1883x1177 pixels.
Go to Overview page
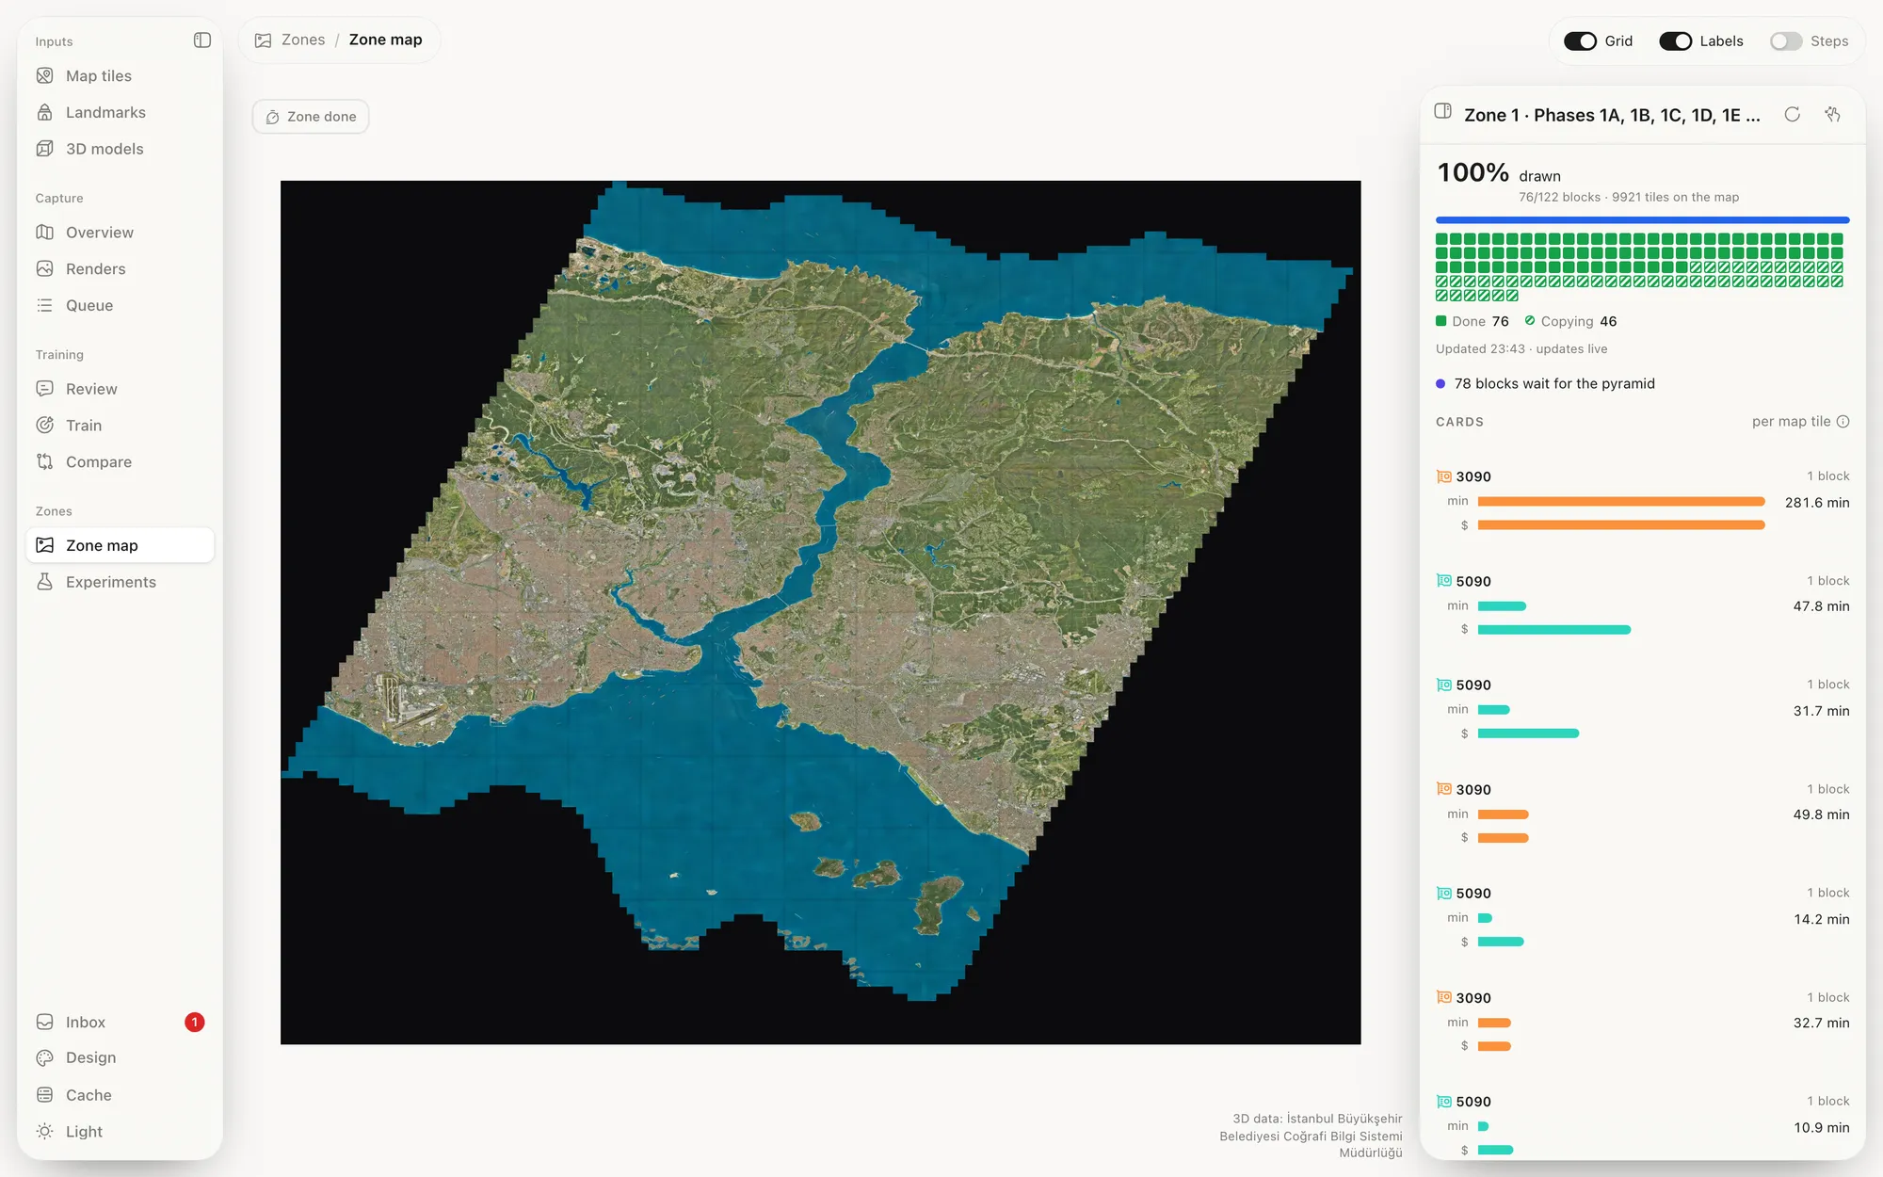[x=120, y=233]
